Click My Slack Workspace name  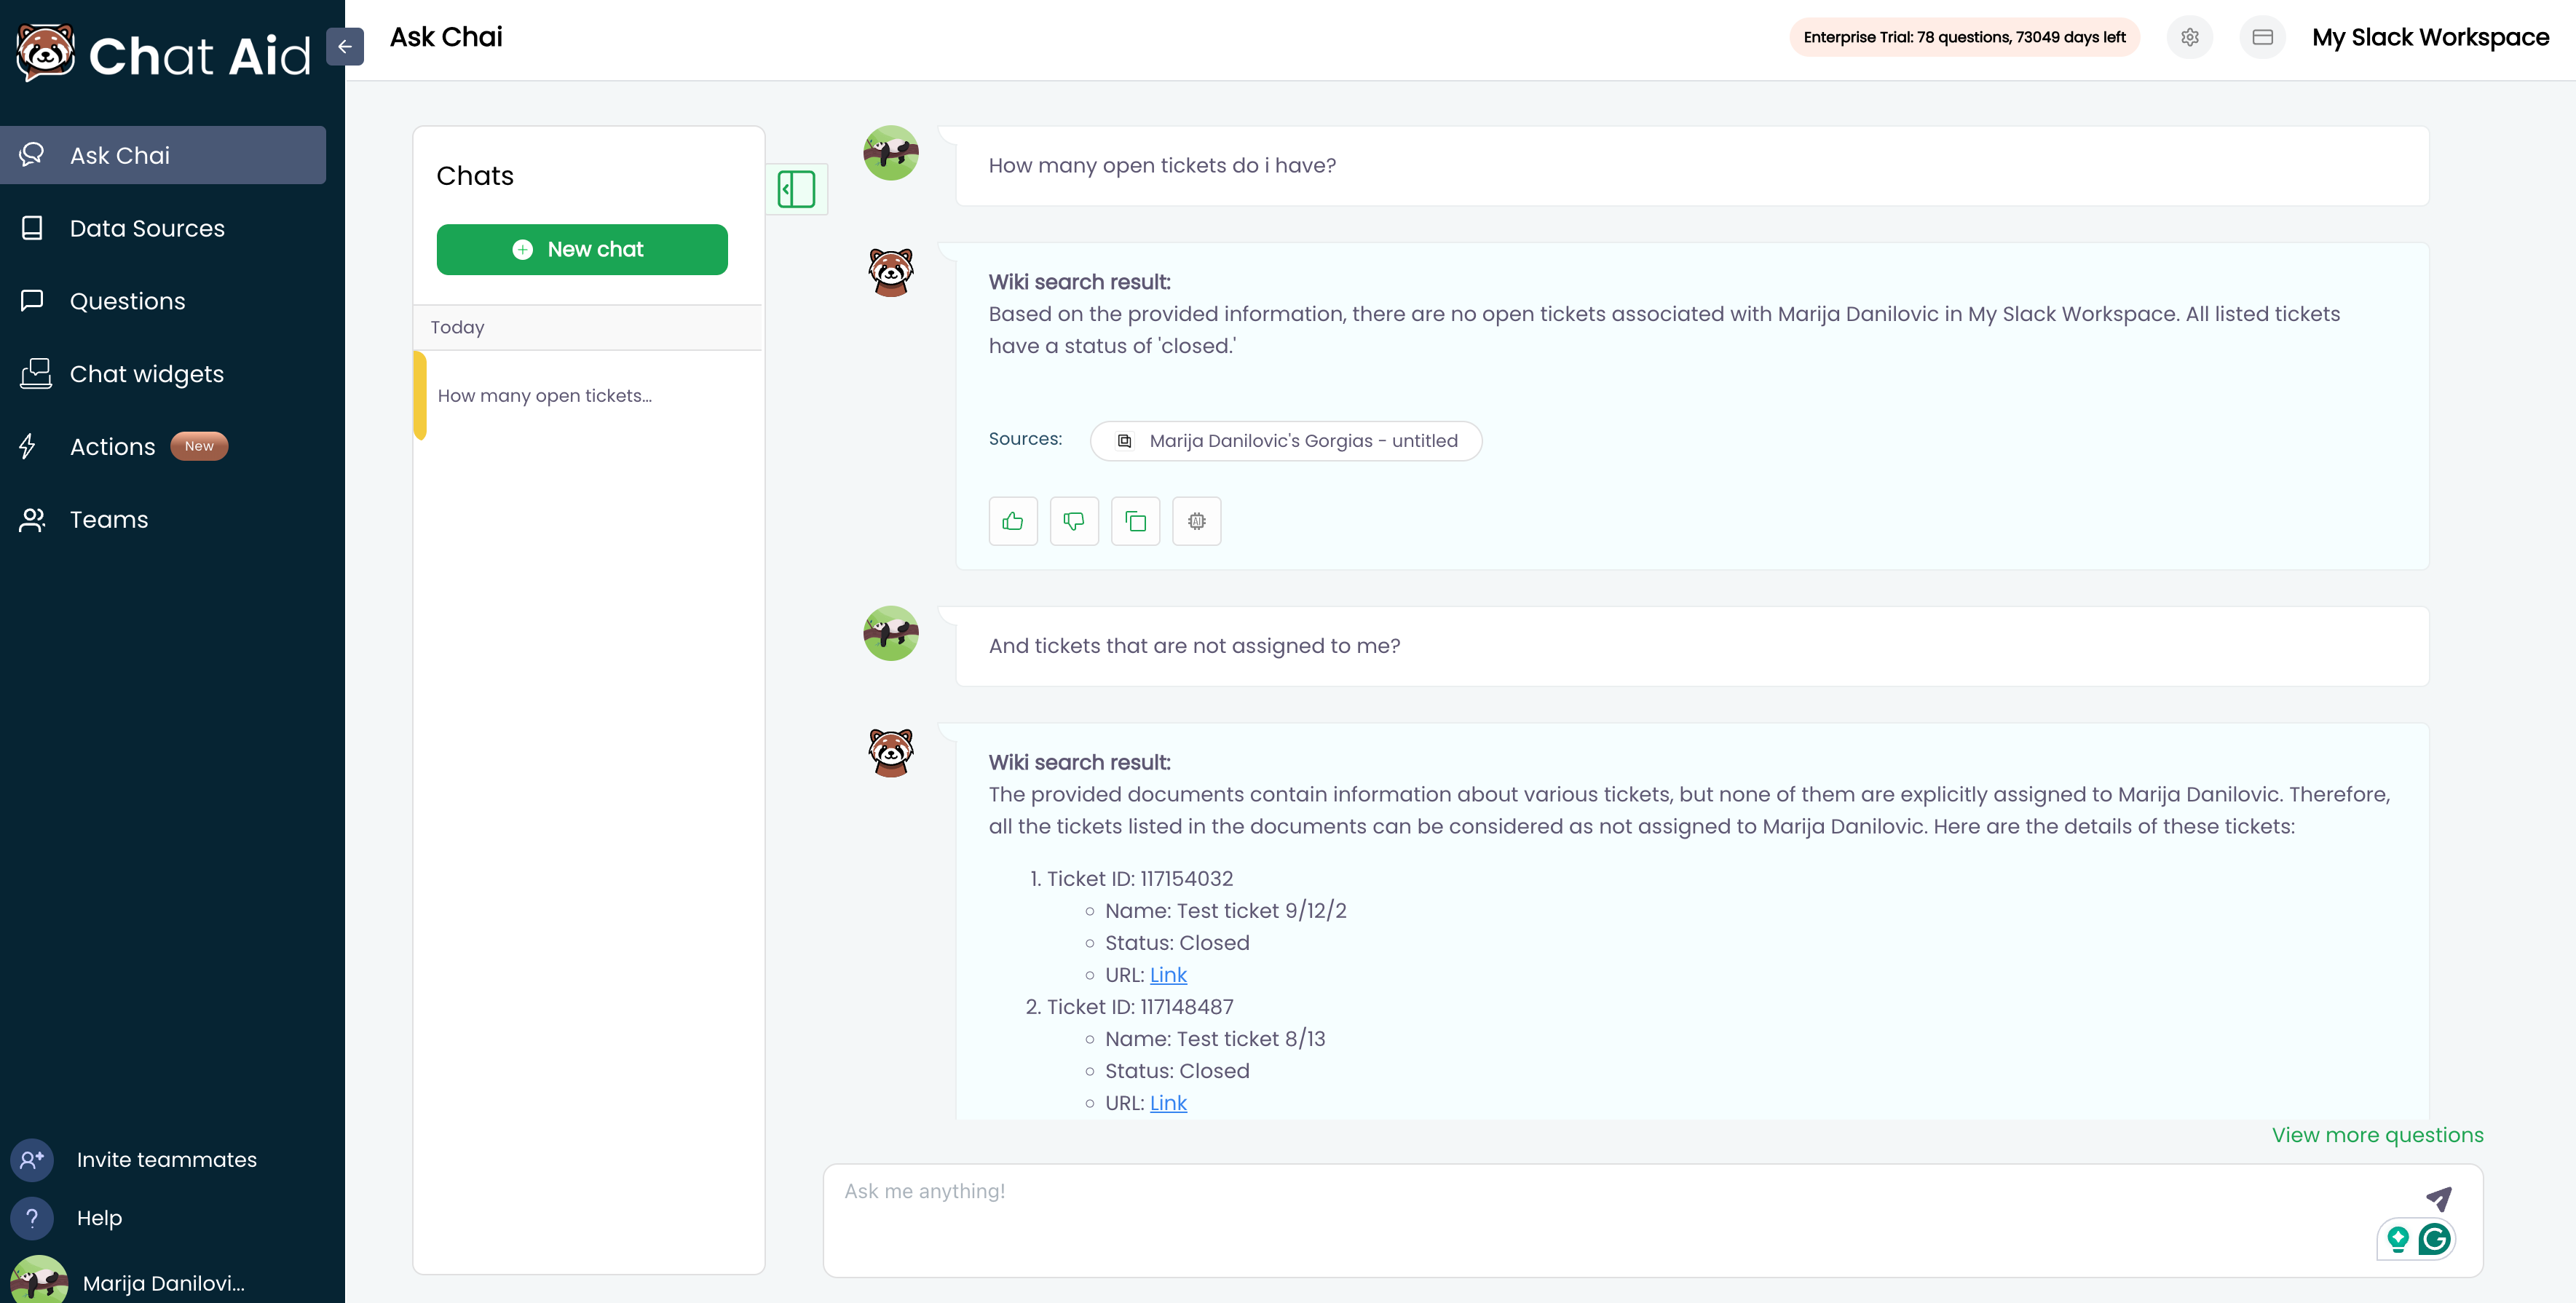[2430, 37]
